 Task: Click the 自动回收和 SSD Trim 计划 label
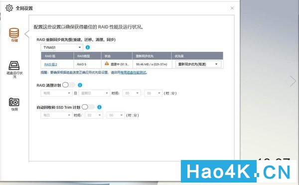point(58,107)
